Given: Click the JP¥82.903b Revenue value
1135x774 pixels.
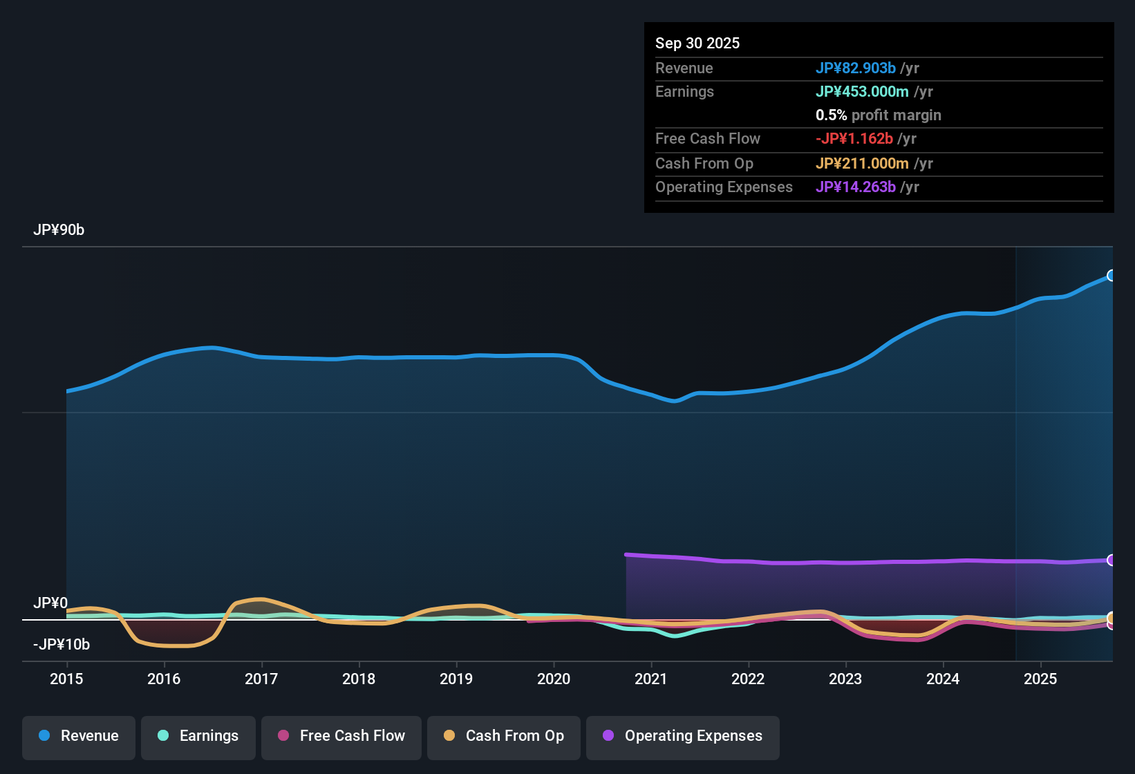Looking at the screenshot, I should 856,68.
